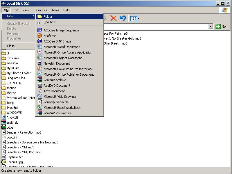Select the Temp folder
This screenshot has width=232, height=174.
pos(8,103)
